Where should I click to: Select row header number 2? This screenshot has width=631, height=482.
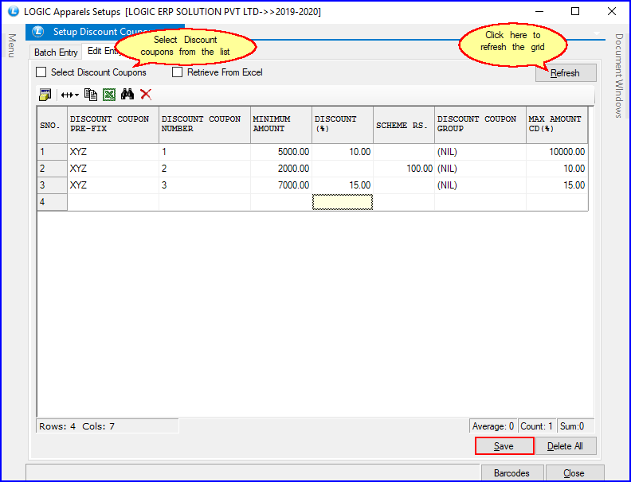(52, 169)
